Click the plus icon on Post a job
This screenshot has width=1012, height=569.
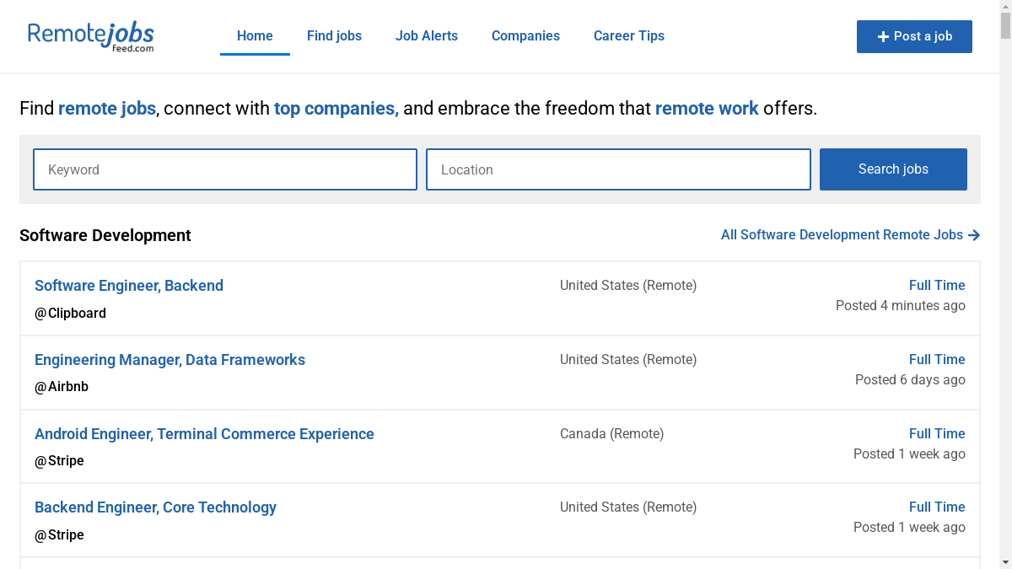(x=883, y=37)
